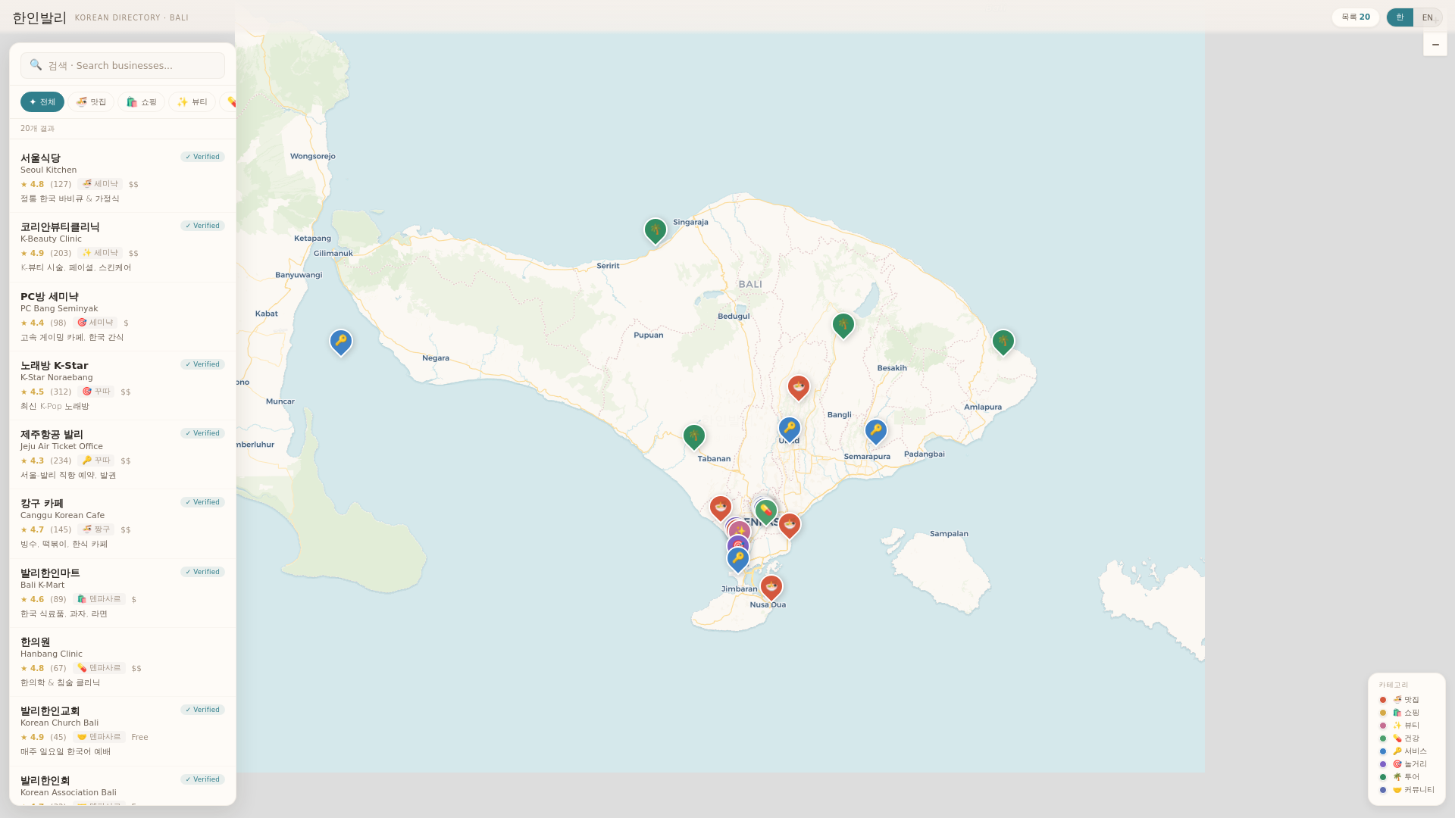Click the magnifier icon in search box
1455x818 pixels.
pyautogui.click(x=36, y=65)
